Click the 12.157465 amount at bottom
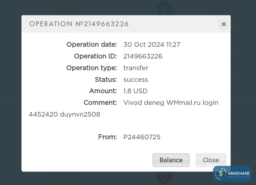 click(x=64, y=176)
